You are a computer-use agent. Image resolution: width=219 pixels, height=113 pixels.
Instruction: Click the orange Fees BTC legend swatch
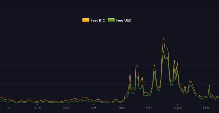pos(86,20)
